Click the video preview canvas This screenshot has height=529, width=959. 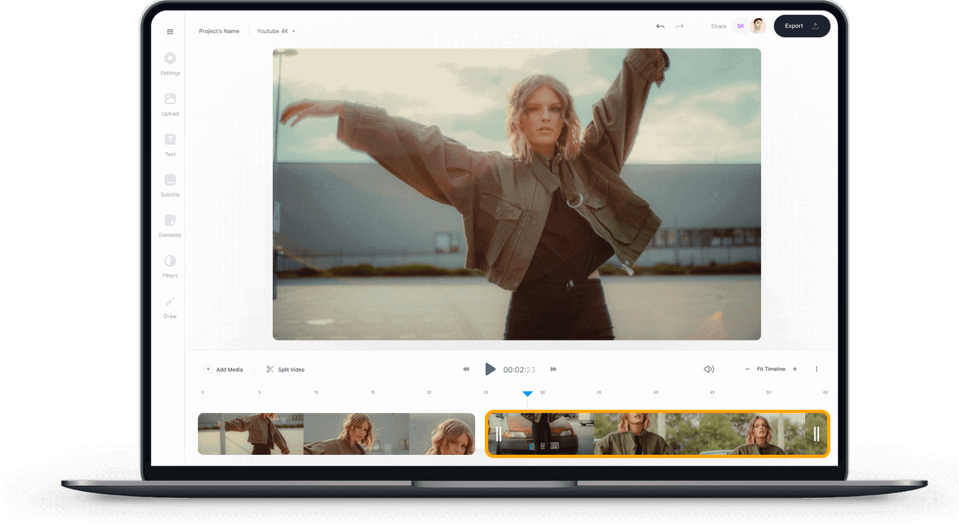pyautogui.click(x=517, y=194)
